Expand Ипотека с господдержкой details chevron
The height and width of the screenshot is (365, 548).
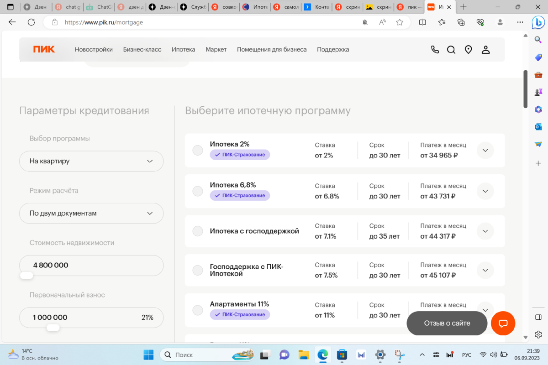tap(485, 231)
